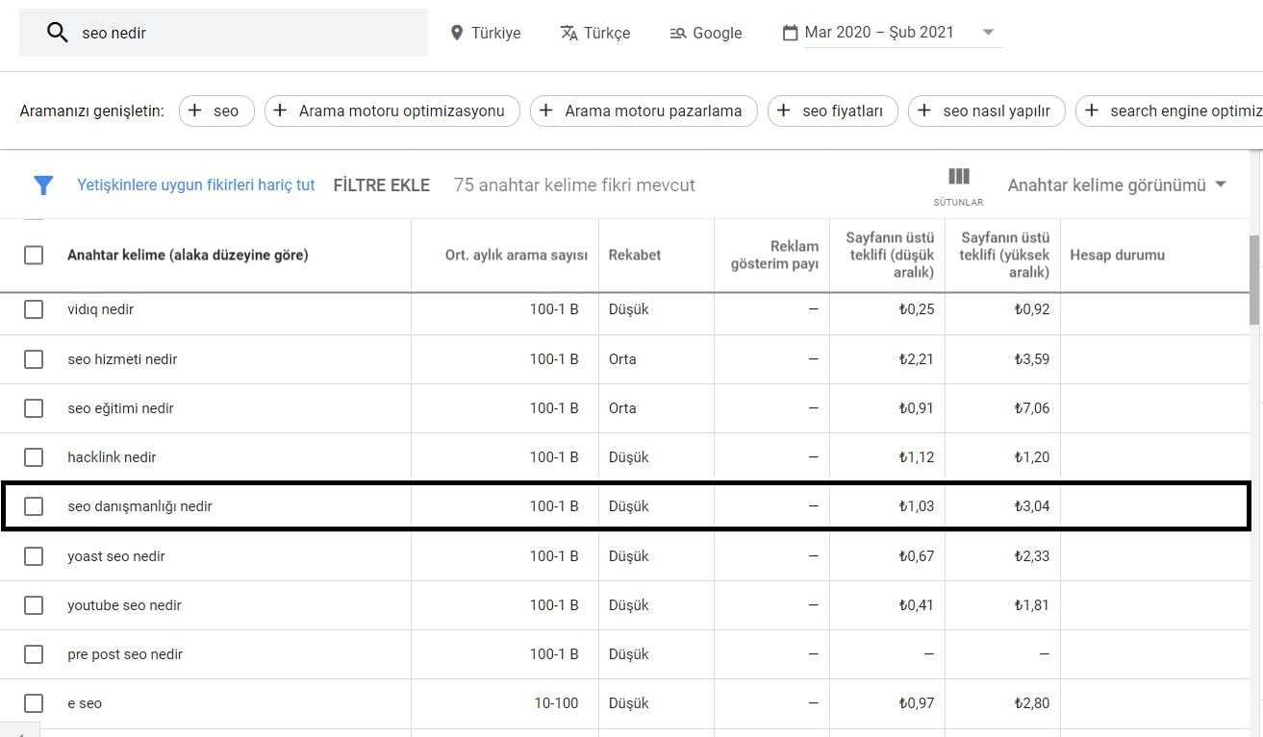Click the '₺7,06' high bid cell

(x=1031, y=408)
